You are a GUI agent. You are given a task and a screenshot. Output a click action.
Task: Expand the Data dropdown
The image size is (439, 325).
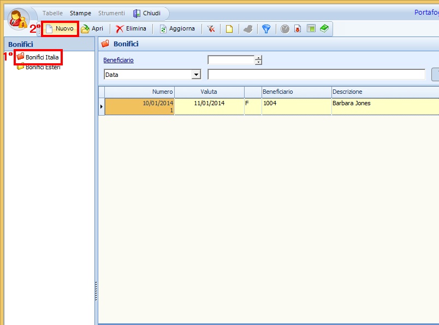tap(196, 75)
